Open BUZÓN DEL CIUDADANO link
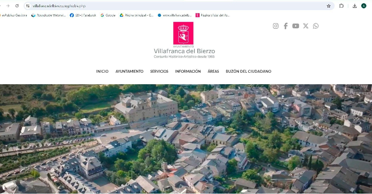Viewport: 372px width, 194px height. coord(248,71)
